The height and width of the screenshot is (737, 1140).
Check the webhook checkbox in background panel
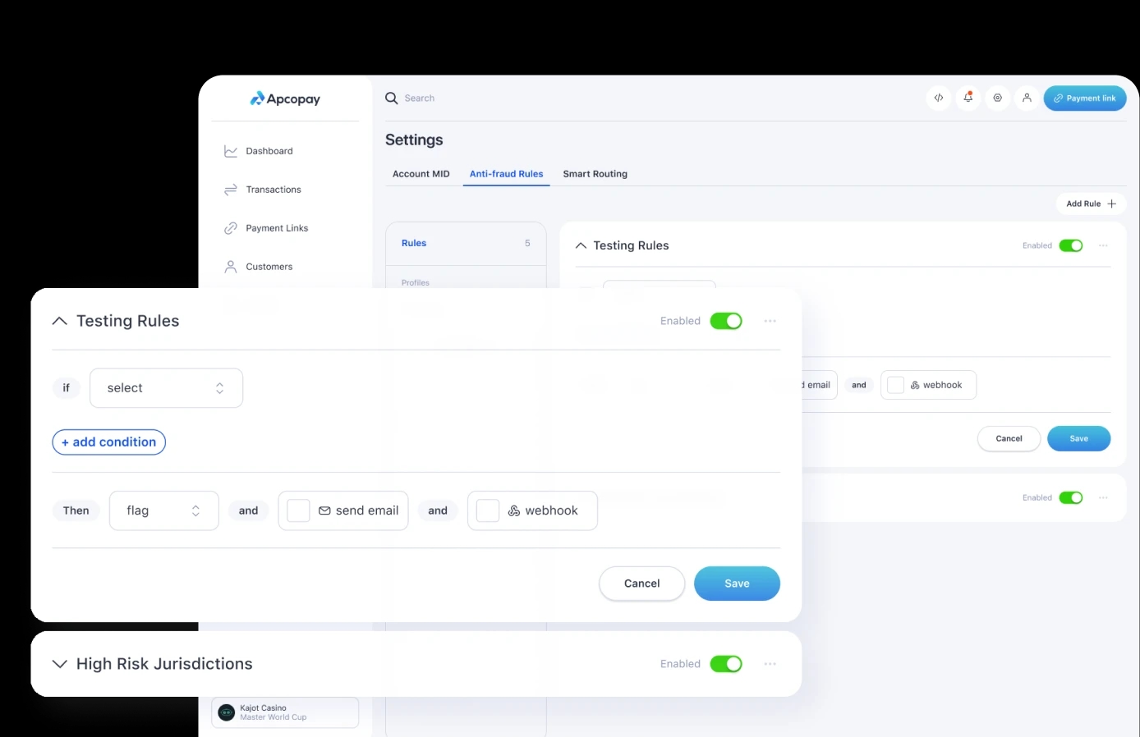[x=896, y=385]
